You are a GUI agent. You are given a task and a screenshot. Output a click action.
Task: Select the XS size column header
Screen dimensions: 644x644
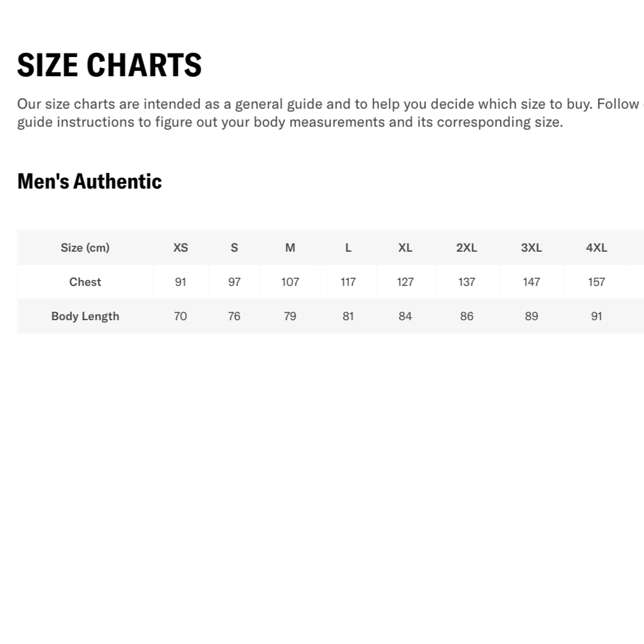tap(180, 248)
